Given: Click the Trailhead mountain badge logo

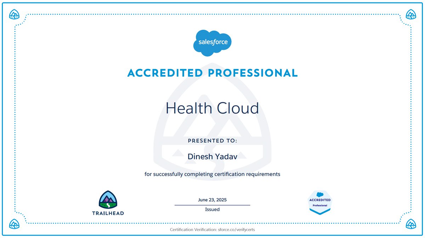Looking at the screenshot, I should point(108,200).
